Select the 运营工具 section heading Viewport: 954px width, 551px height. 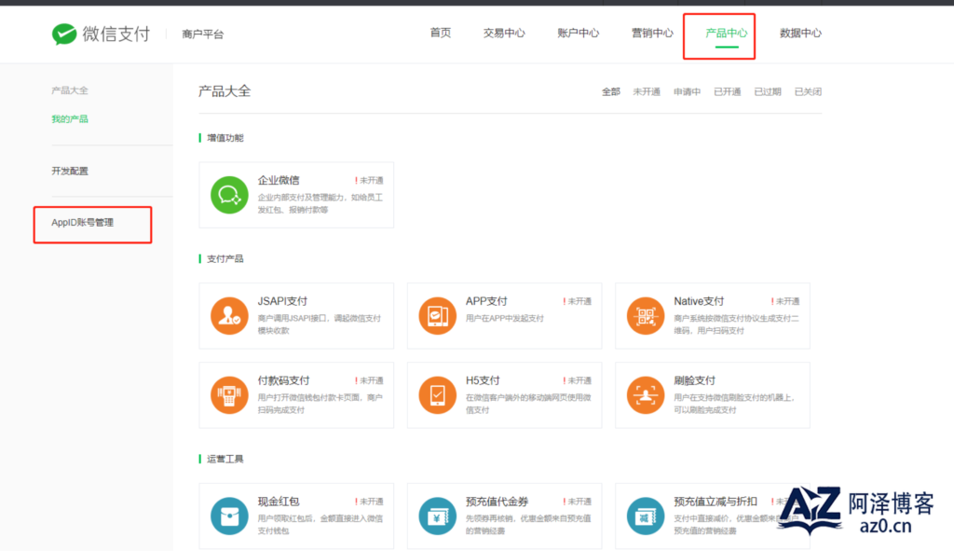pyautogui.click(x=225, y=459)
